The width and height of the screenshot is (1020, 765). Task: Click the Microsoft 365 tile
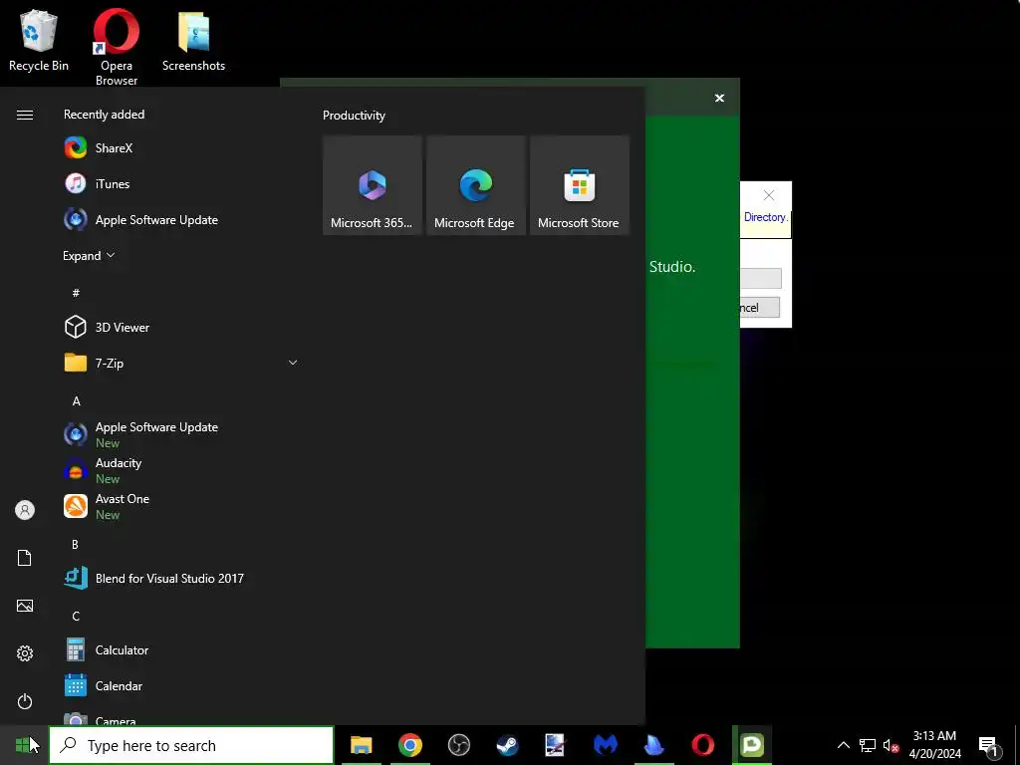click(x=373, y=185)
